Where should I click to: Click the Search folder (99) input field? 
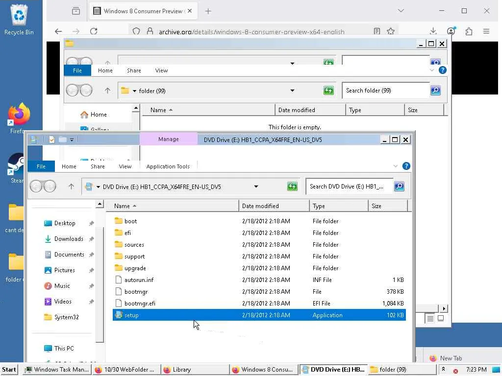pos(386,91)
